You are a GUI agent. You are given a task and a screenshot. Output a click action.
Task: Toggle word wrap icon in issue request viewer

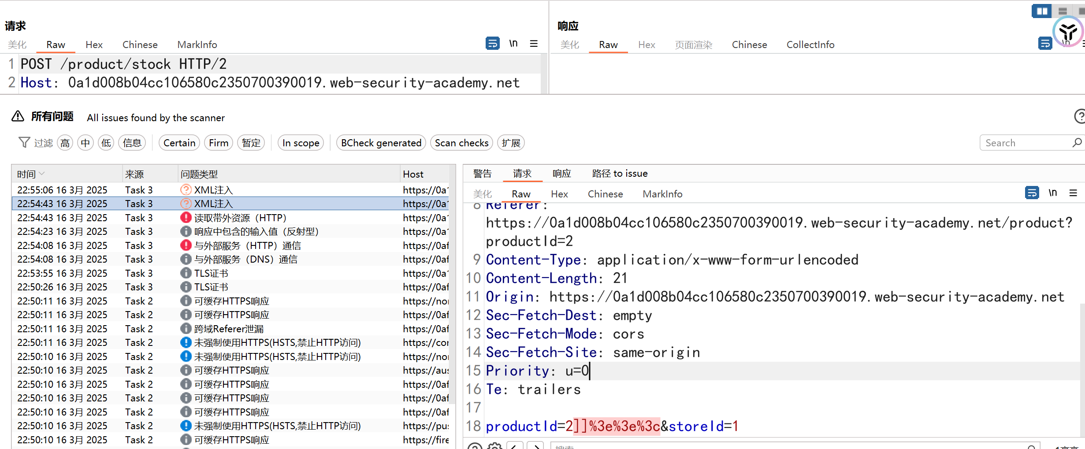point(1032,193)
